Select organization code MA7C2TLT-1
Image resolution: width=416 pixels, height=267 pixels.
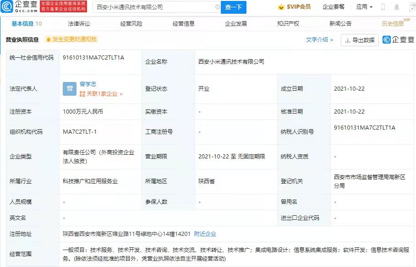[80, 132]
